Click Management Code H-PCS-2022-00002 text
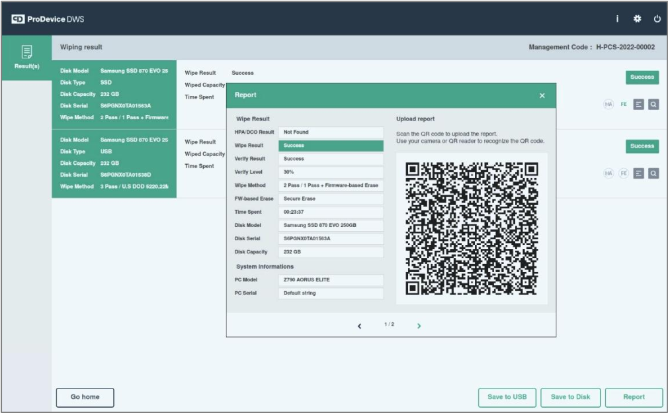This screenshot has height=413, width=668. pyautogui.click(x=592, y=47)
